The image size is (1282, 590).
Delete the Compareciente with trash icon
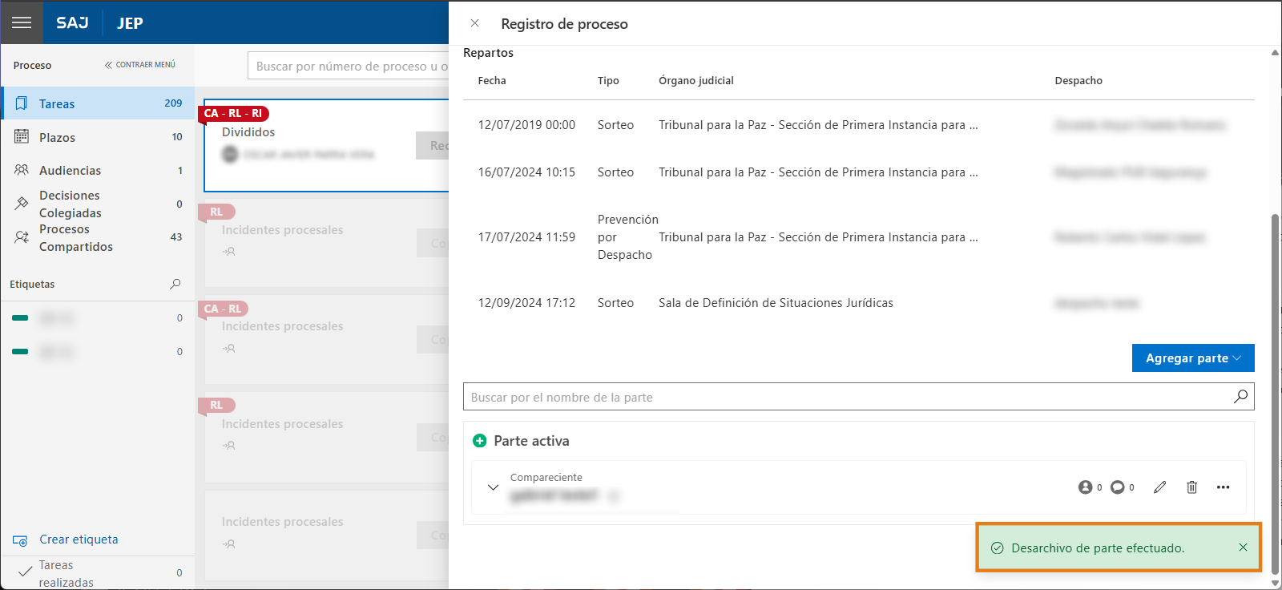click(x=1191, y=487)
